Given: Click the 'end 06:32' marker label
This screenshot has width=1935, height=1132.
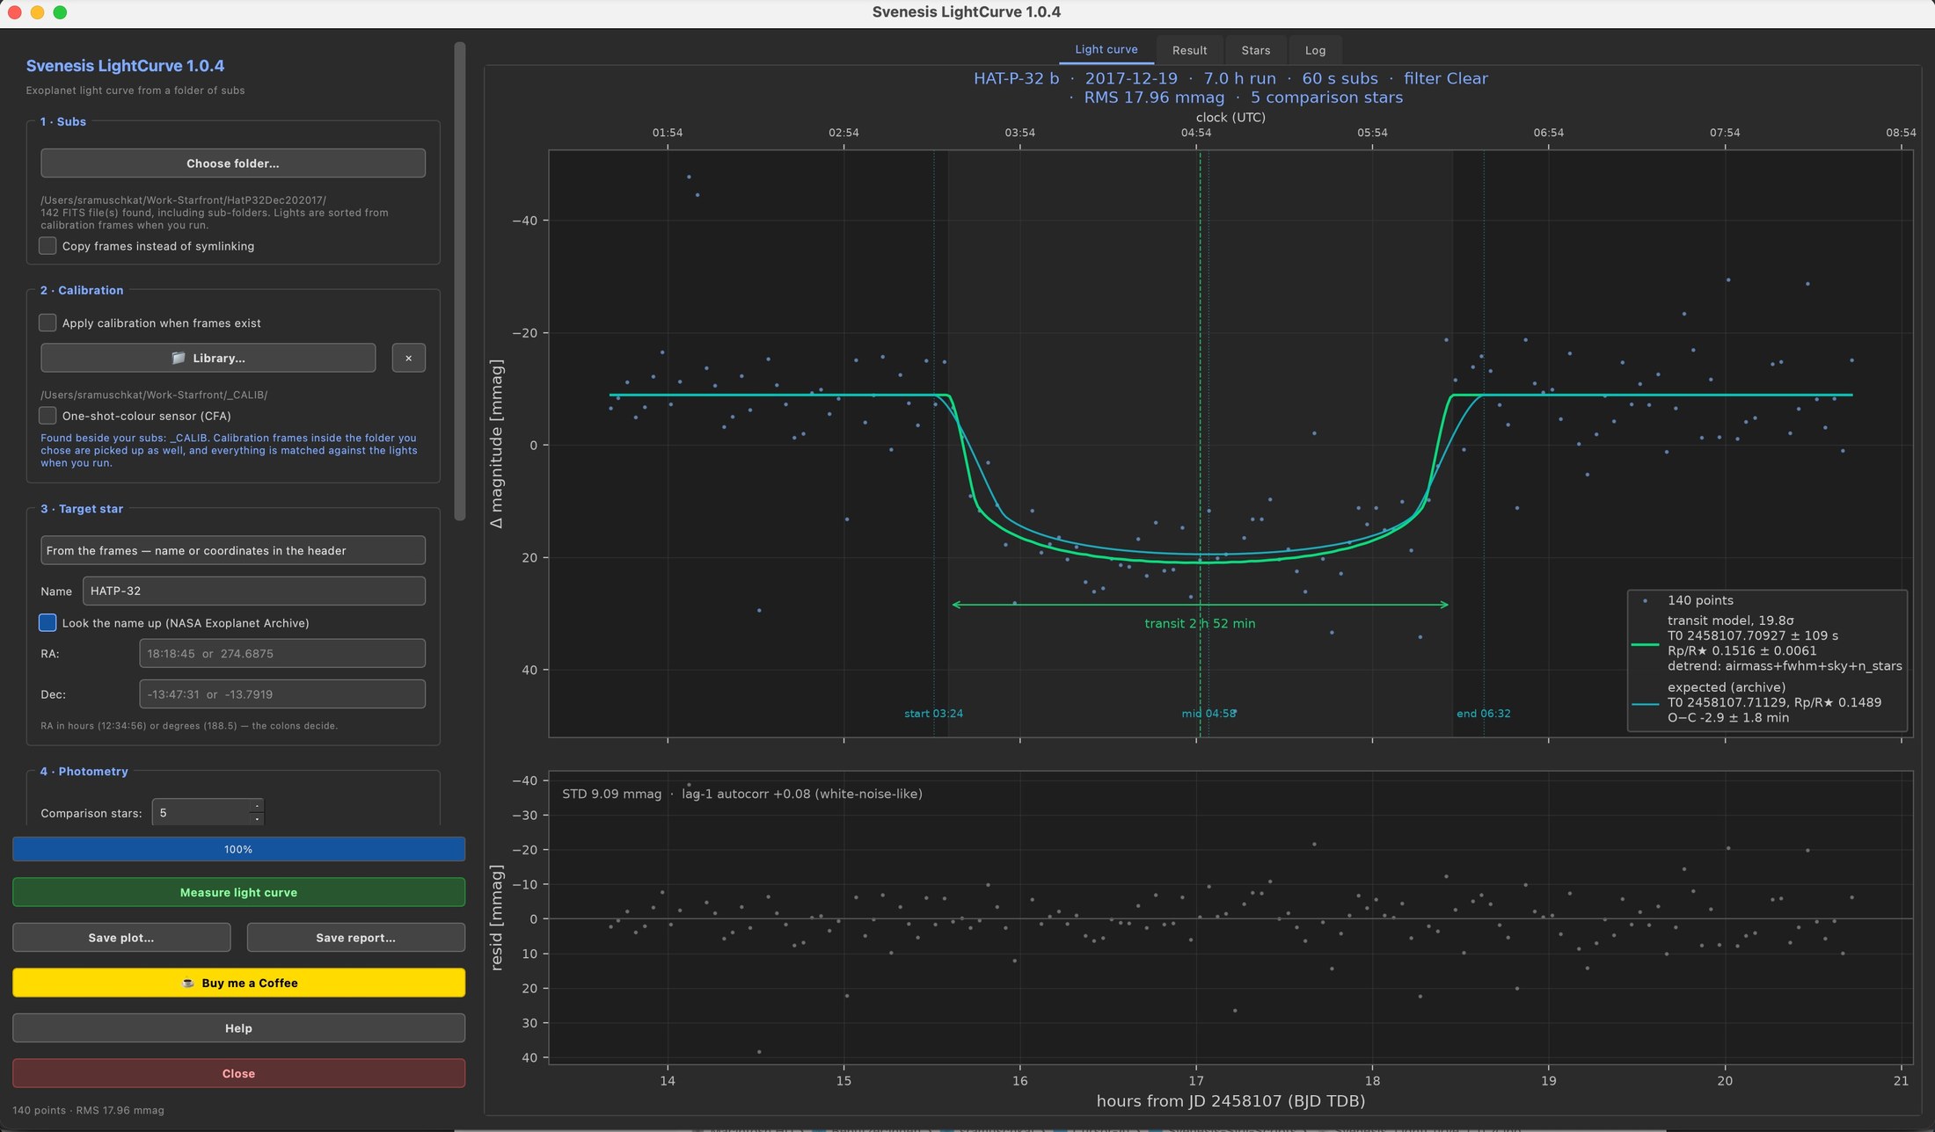Looking at the screenshot, I should [x=1484, y=714].
